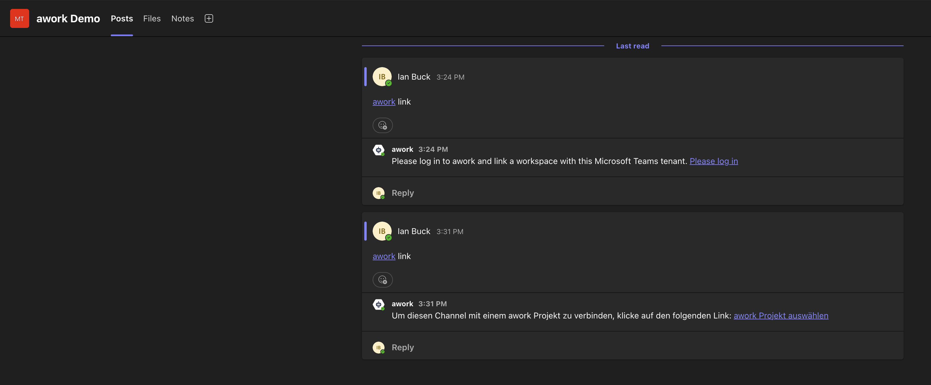The image size is (931, 385).
Task: Click awork bot name at 3:24 PM
Action: pyautogui.click(x=402, y=149)
